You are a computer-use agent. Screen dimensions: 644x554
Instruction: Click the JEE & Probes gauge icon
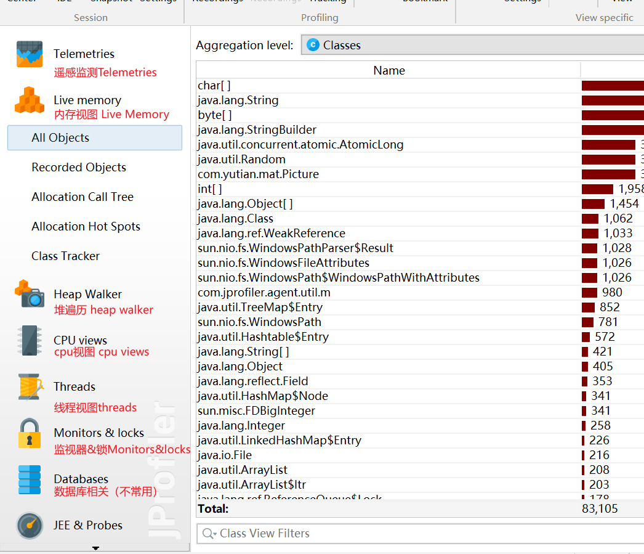click(30, 525)
